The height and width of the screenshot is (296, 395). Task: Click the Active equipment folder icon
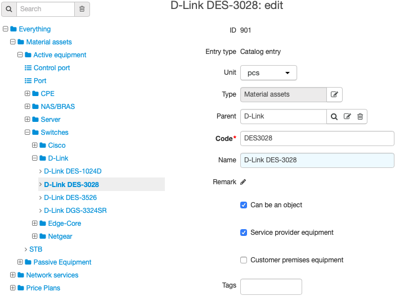click(x=28, y=55)
